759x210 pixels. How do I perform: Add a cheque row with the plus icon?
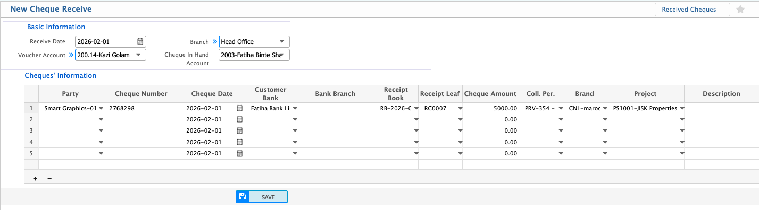tap(35, 179)
